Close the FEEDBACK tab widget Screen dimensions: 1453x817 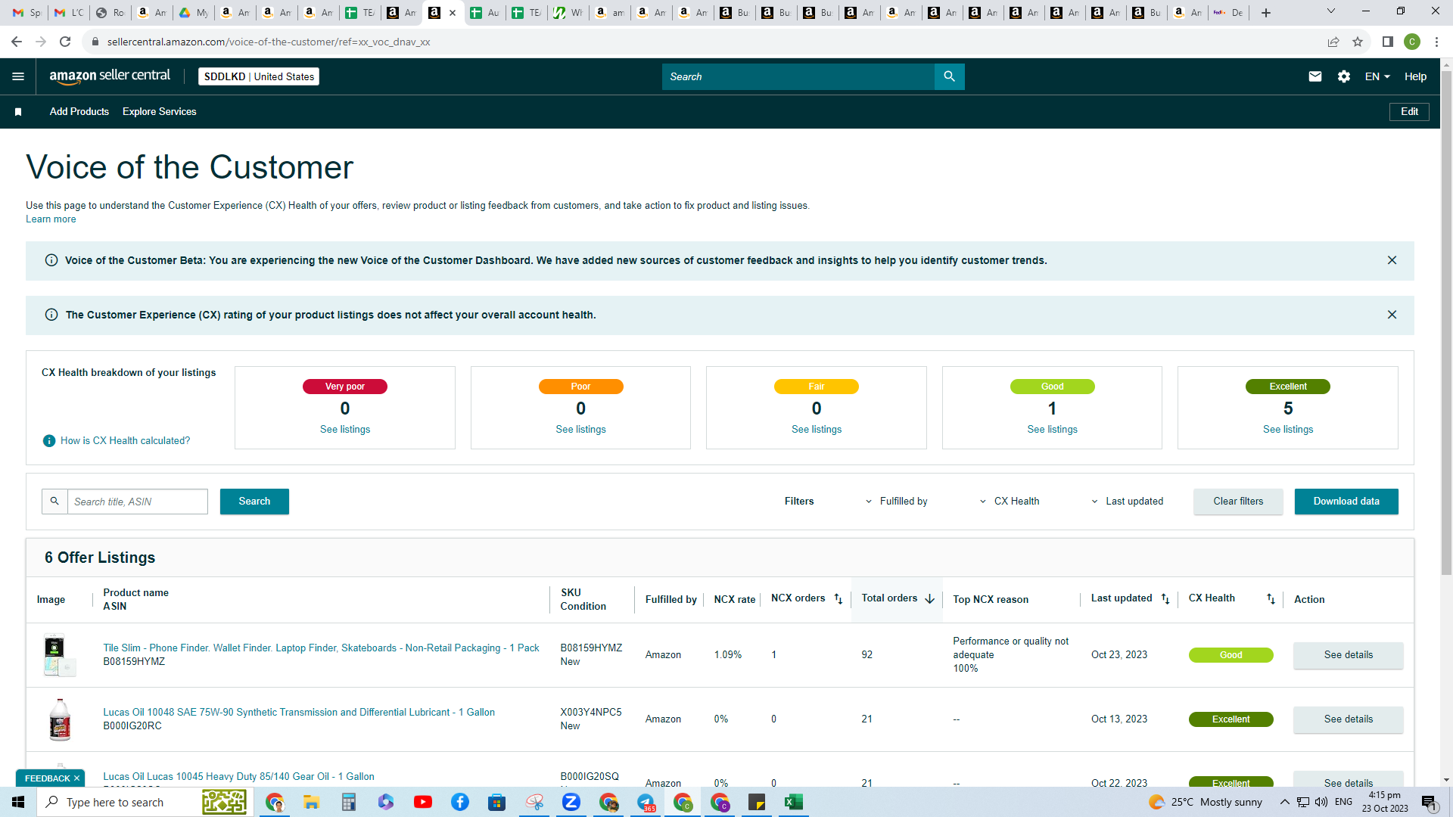(x=76, y=778)
